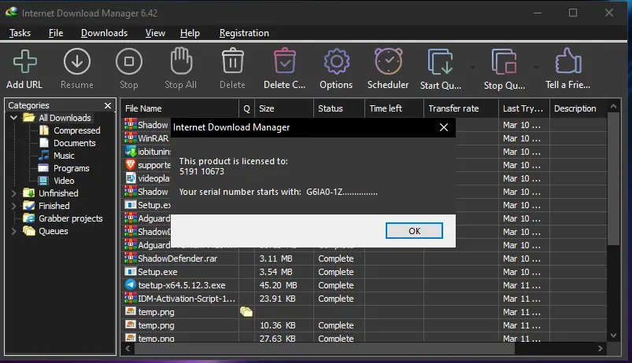Click IDM logo in title bar
632x363 pixels.
(11, 13)
